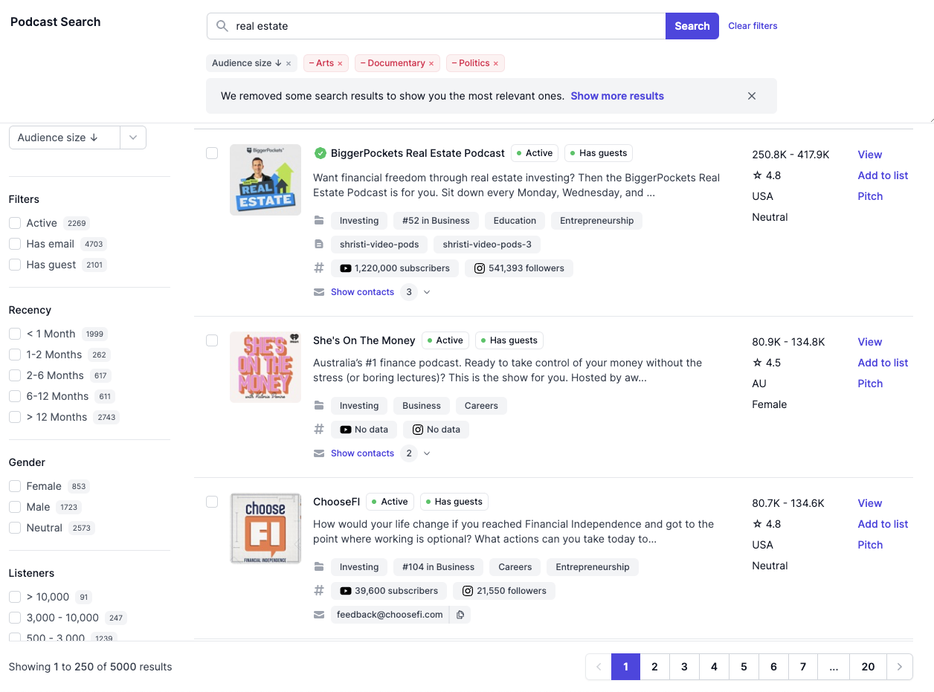Expand BiggerPockets Show contacts chevron

coord(427,292)
